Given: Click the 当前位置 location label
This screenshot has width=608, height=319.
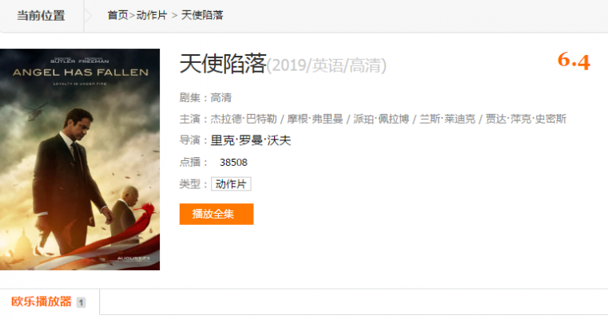Looking at the screenshot, I should click(41, 15).
